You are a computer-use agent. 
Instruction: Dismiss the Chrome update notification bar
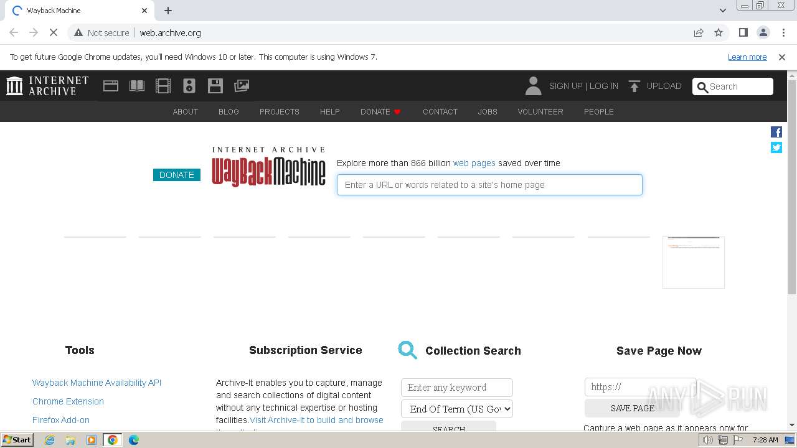[782, 57]
